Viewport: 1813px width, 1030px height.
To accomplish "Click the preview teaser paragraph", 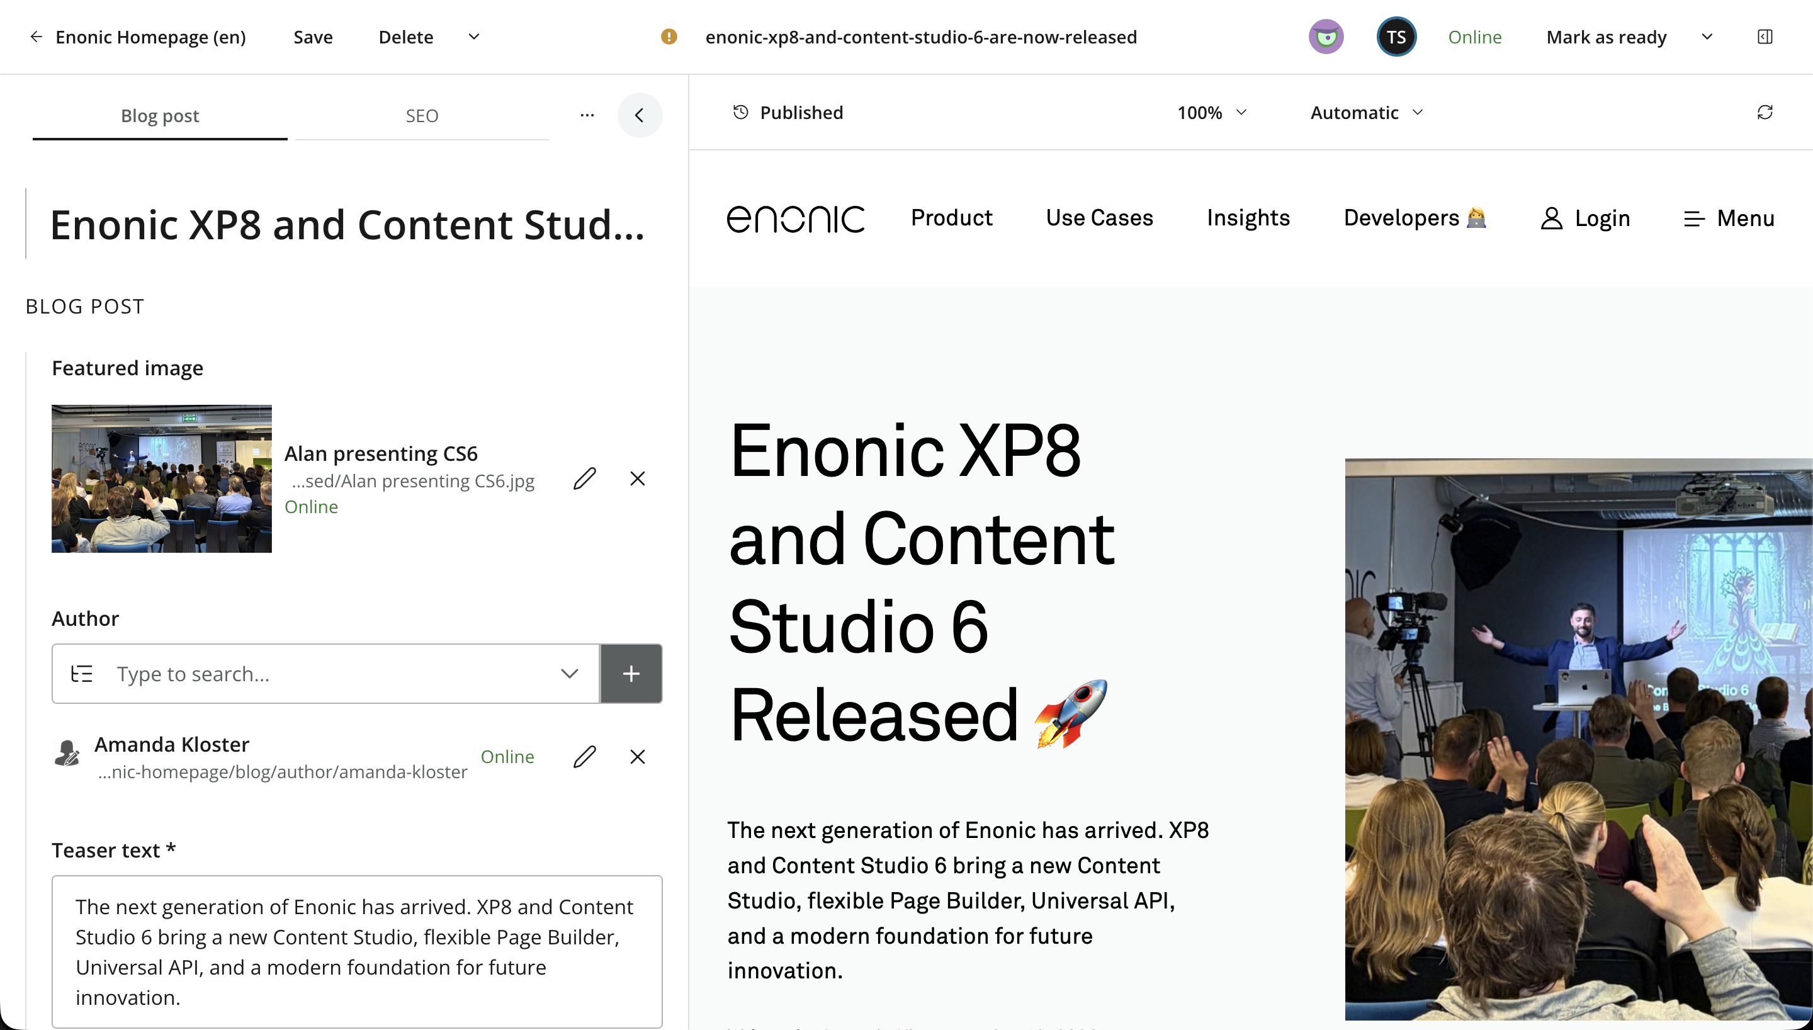I will point(968,900).
